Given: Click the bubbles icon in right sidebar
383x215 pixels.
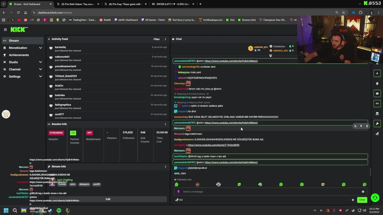Looking at the screenshot, I should click(377, 134).
